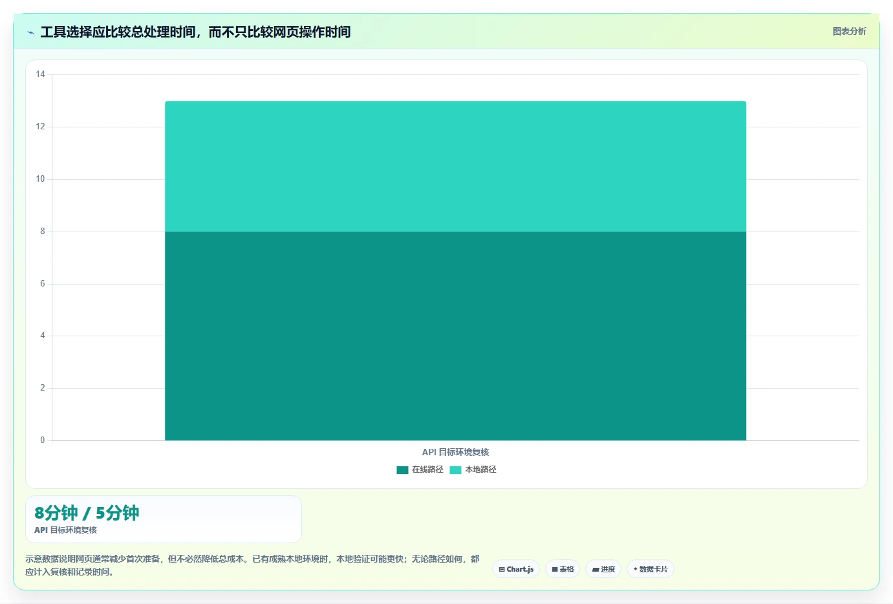Select the 进度 tag chip
The image size is (893, 604).
603,569
